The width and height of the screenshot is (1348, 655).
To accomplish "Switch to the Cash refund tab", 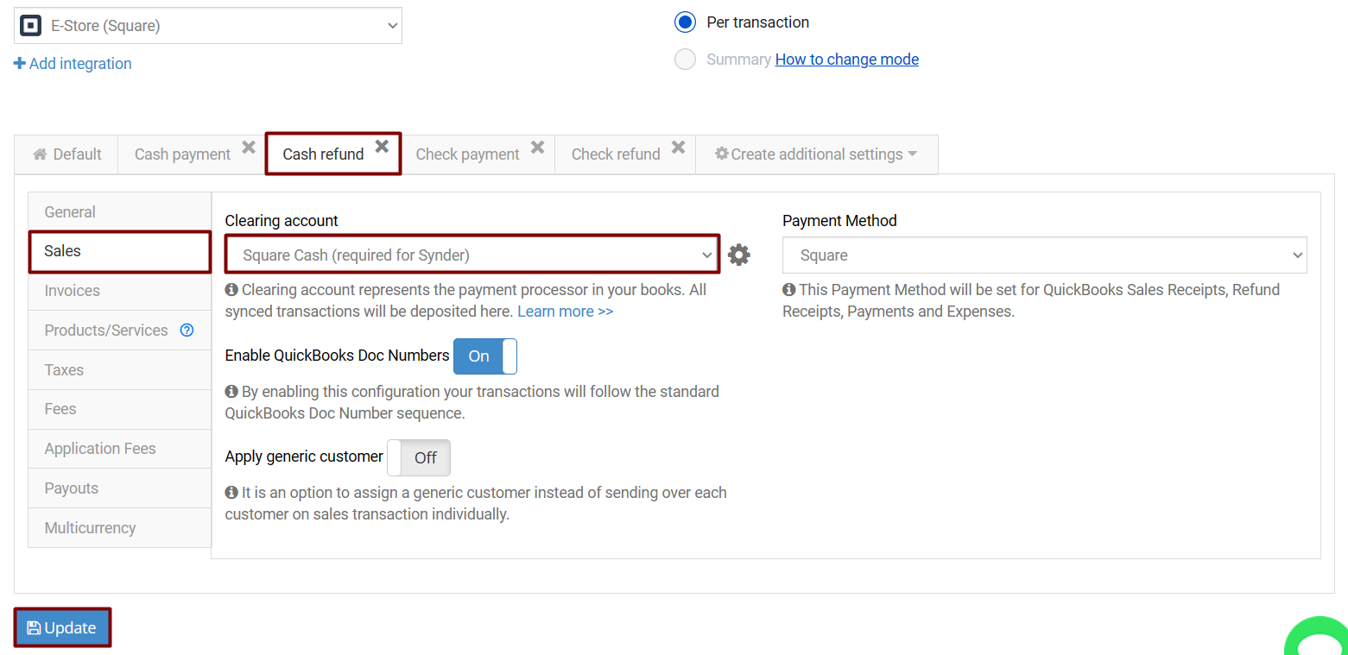I will click(323, 154).
